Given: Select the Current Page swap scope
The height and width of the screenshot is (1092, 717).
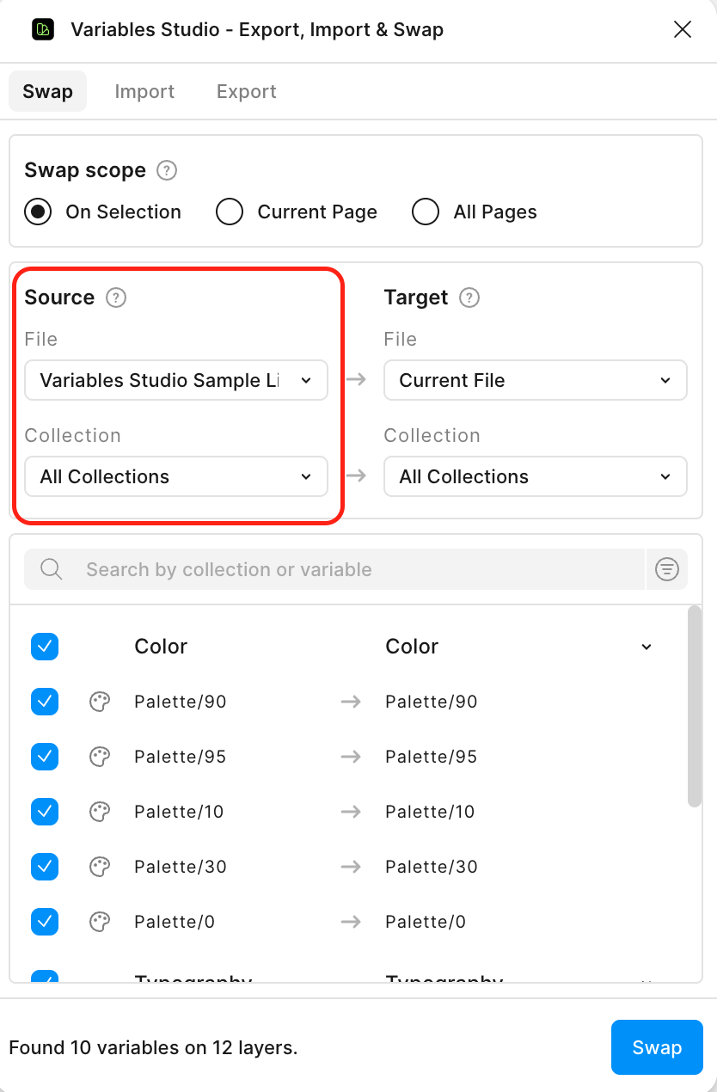Looking at the screenshot, I should point(230,212).
